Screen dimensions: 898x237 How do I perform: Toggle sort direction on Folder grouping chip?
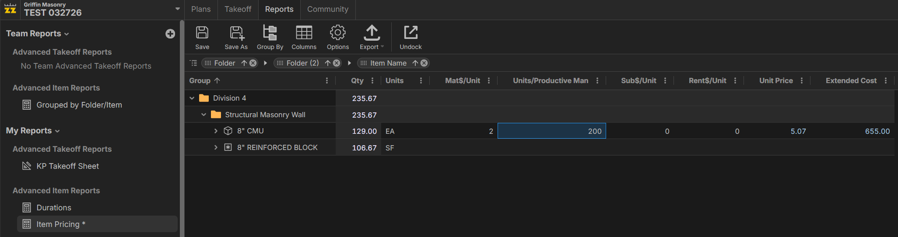coord(244,63)
